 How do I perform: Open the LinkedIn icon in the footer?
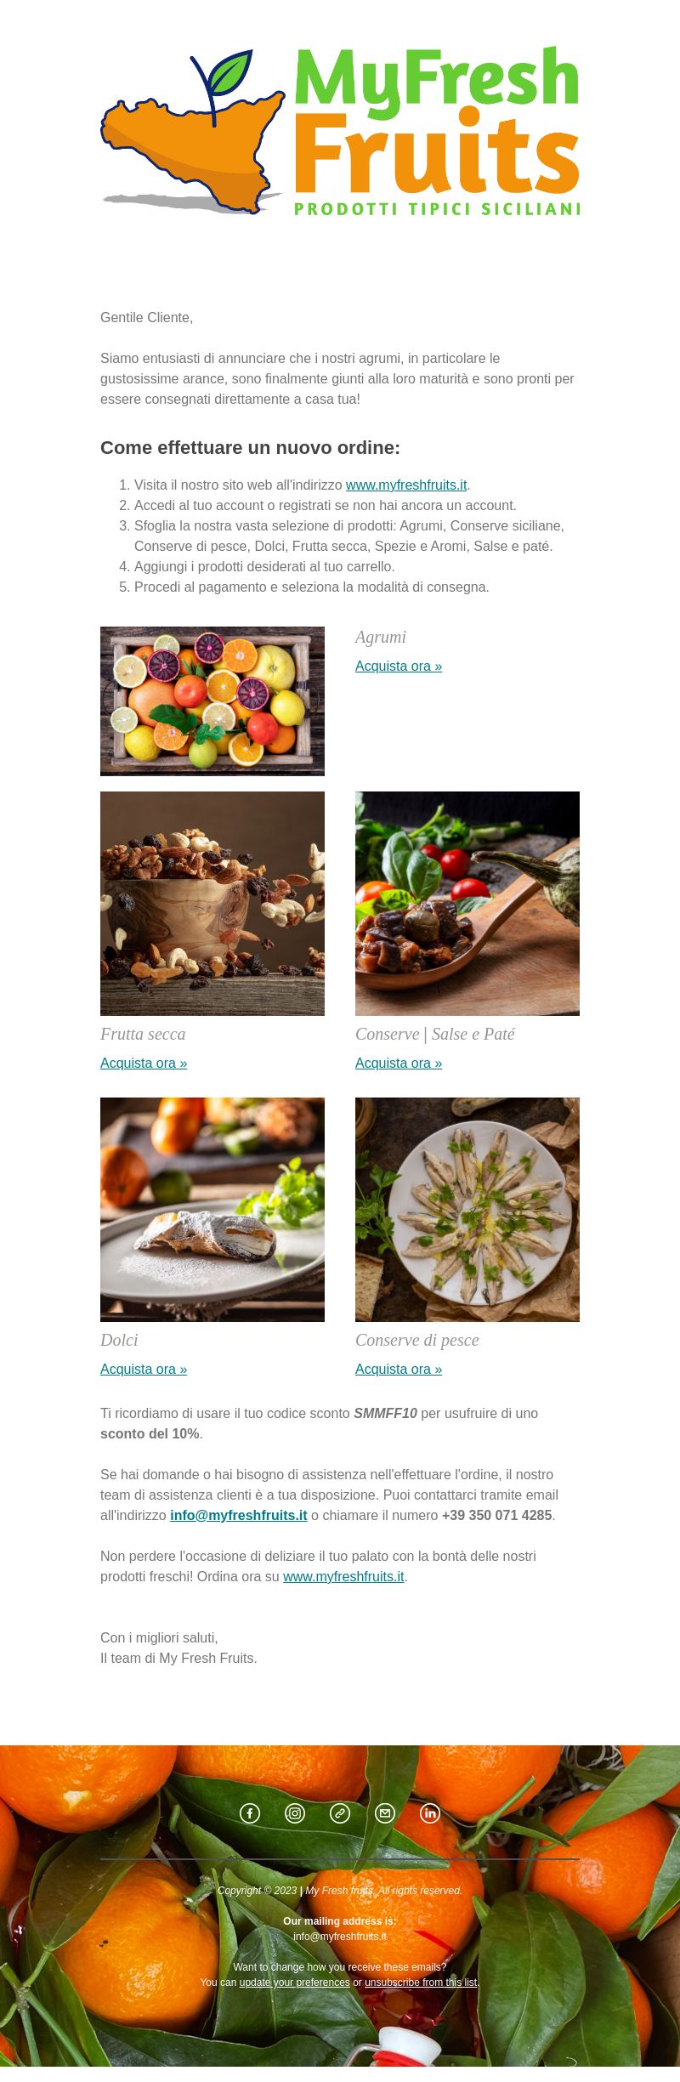pyautogui.click(x=430, y=1813)
